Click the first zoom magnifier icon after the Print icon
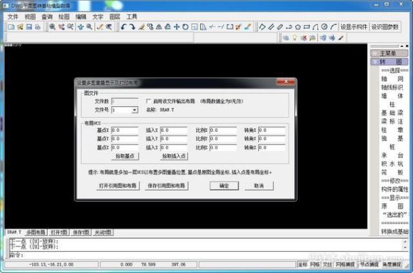This screenshot has height=273, width=413. [53, 27]
